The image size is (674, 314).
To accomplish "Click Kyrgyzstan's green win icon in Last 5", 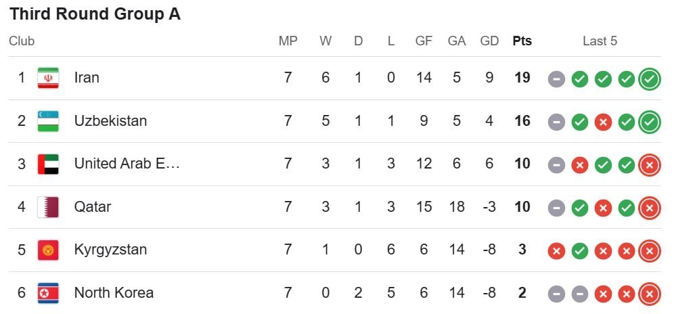I will tap(579, 251).
